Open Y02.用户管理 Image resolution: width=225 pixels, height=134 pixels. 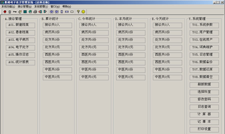204,33
